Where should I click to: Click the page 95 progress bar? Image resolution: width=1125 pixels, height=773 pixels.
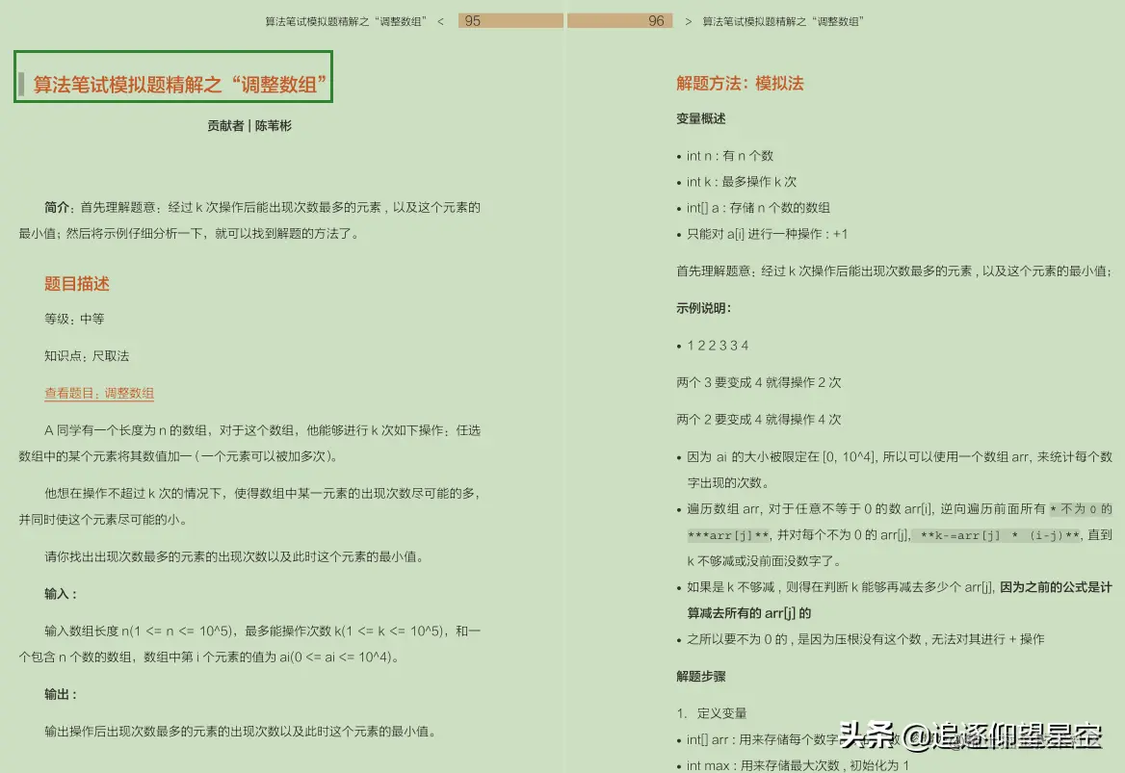(x=510, y=19)
